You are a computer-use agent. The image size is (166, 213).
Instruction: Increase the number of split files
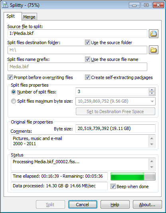(152, 90)
